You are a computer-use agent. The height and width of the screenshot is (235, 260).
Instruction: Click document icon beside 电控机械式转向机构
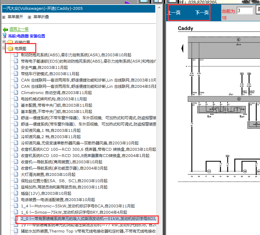pyautogui.click(x=16, y=99)
